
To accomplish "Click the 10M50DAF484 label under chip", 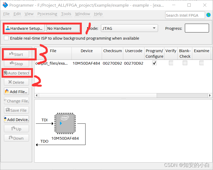I will [65, 138].
